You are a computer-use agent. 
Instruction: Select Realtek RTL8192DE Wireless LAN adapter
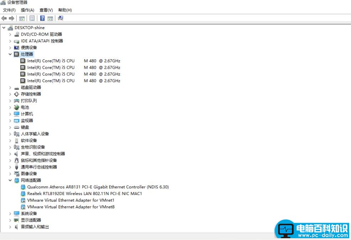point(84,194)
